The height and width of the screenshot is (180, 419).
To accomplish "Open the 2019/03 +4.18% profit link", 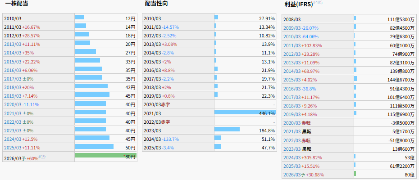I will pyautogui.click(x=291, y=114).
